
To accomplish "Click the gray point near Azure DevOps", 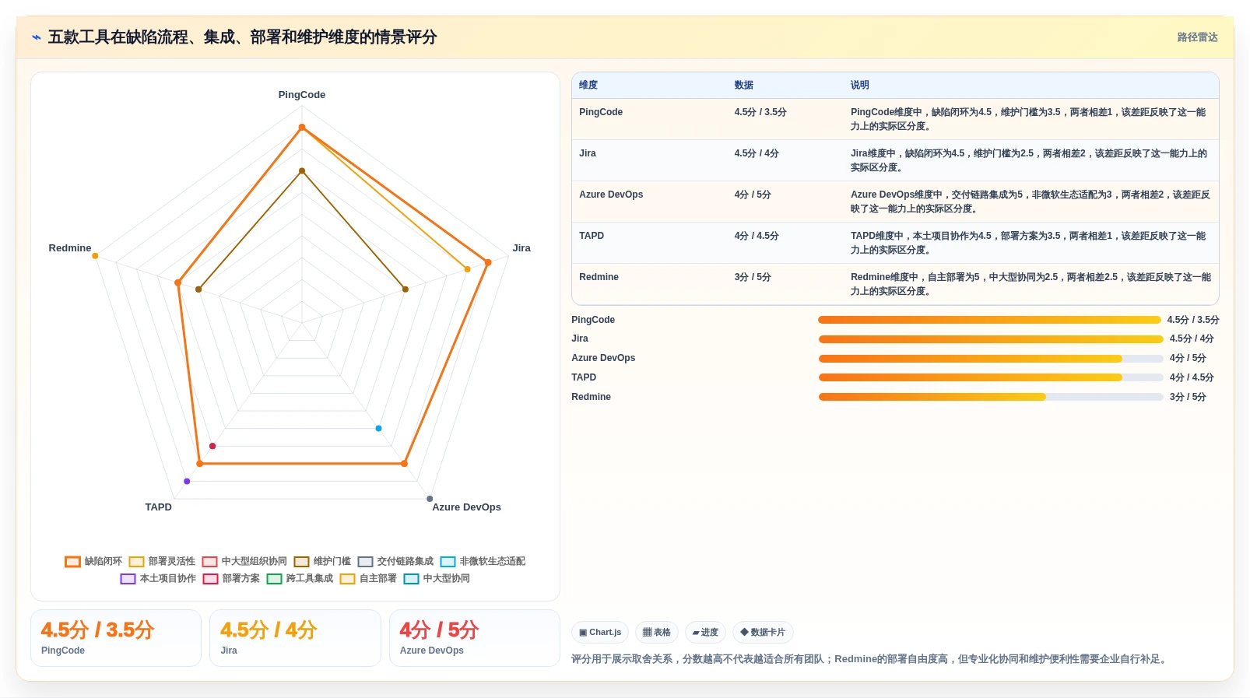I will click(x=430, y=499).
